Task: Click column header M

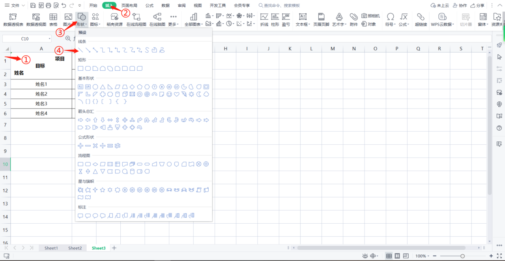Action: click(333, 48)
